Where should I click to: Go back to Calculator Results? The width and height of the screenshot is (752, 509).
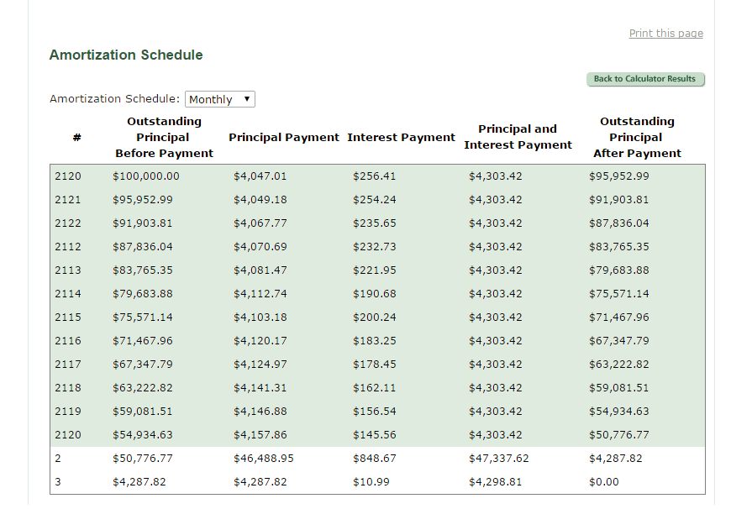645,79
